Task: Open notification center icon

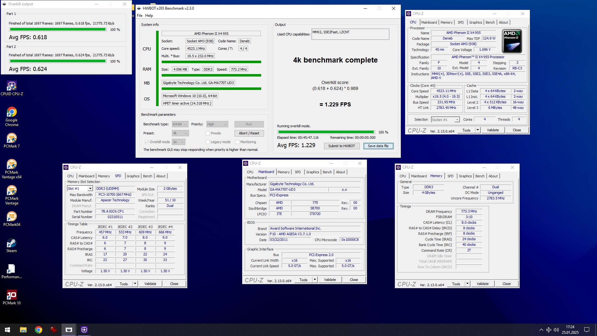Action: pos(587,330)
